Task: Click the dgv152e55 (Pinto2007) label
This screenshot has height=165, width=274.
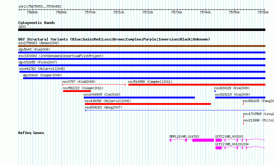Action: [x=38, y=62]
